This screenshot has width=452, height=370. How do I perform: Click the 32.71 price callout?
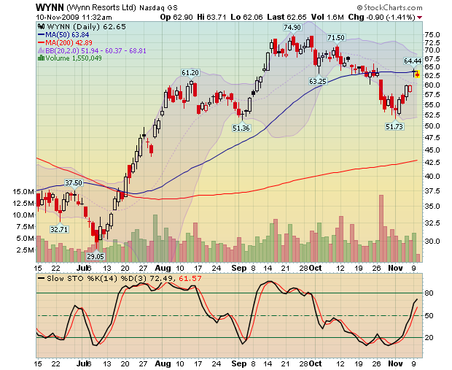click(59, 229)
